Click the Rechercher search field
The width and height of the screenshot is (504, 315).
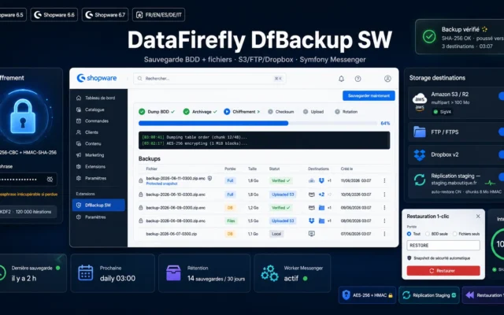click(210, 79)
